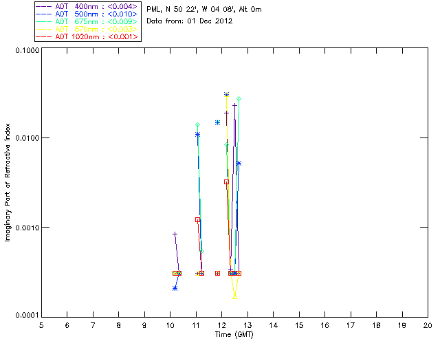
Task: Click the PML station location text
Action: [204, 9]
